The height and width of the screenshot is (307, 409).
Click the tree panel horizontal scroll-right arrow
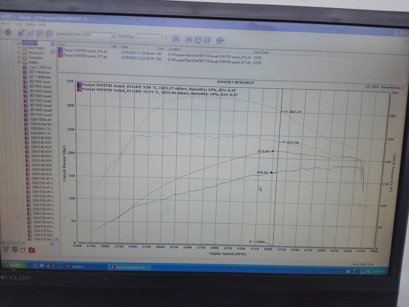pos(52,244)
